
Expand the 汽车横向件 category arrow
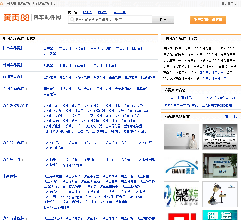click(23, 160)
